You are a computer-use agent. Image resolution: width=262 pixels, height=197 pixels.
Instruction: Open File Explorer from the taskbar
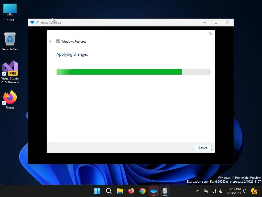[120, 191]
